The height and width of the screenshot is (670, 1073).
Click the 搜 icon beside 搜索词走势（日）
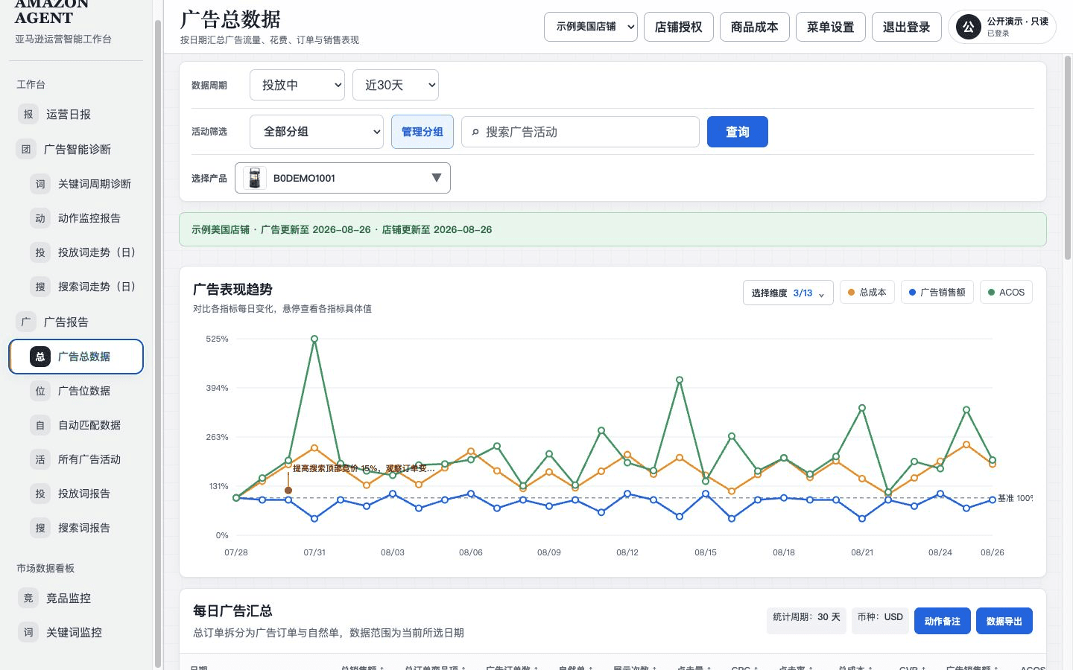(x=40, y=287)
